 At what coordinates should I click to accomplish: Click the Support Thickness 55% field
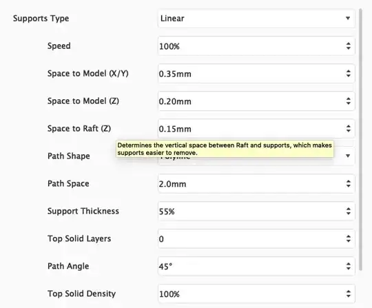(256, 211)
